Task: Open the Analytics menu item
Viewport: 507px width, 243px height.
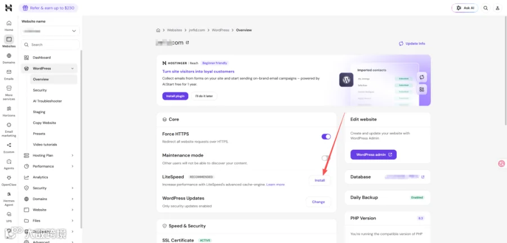Action: pos(49,177)
